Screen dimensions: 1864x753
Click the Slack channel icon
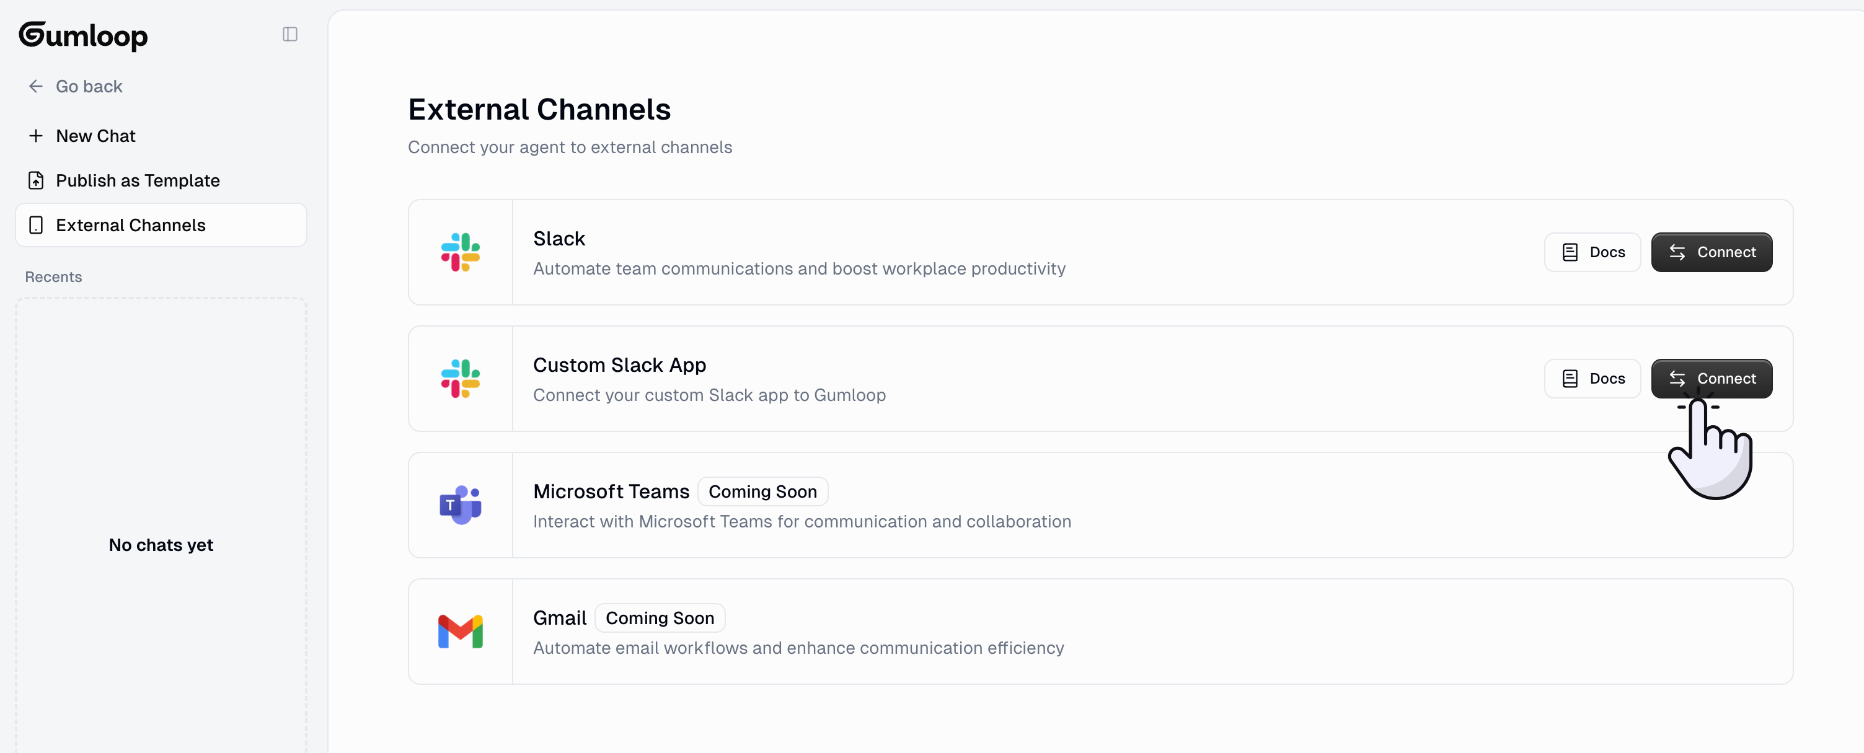tap(461, 252)
